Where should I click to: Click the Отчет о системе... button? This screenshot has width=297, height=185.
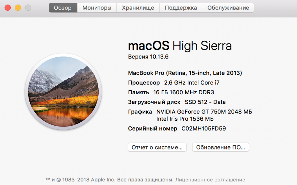click(x=157, y=147)
